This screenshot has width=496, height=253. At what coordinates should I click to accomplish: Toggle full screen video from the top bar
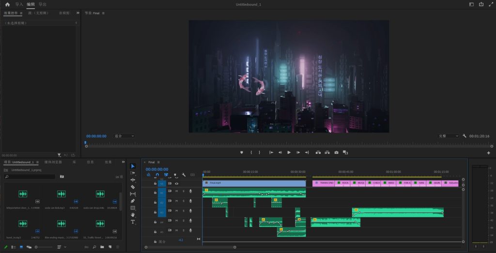pos(490,4)
